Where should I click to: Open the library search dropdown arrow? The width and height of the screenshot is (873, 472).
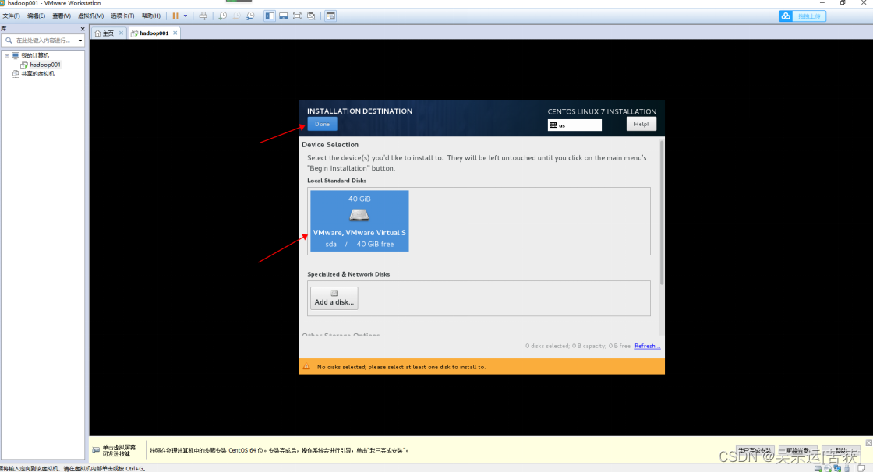80,40
